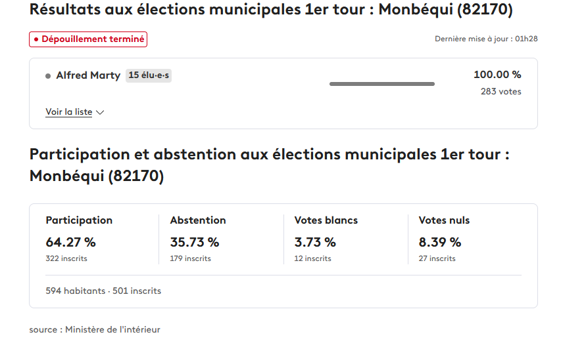Select the Abstention statistic label
This screenshot has width=563, height=345.
point(198,220)
